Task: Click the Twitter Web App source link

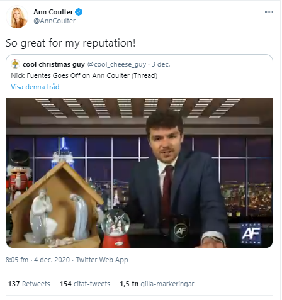Action: [102, 260]
